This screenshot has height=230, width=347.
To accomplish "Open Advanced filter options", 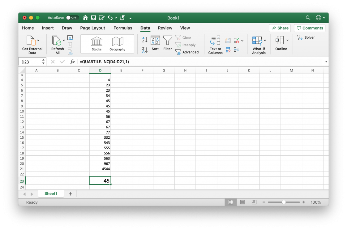I will tap(188, 52).
